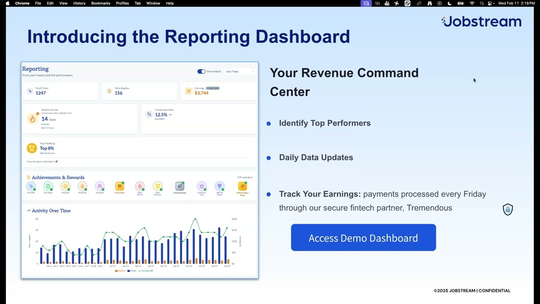This screenshot has width=540, height=304.
Task: Click the Reporting dashboard screenshot thumbnail
Action: click(x=140, y=170)
